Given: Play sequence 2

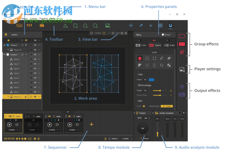Looking at the screenshot, I should pyautogui.click(x=49, y=125).
